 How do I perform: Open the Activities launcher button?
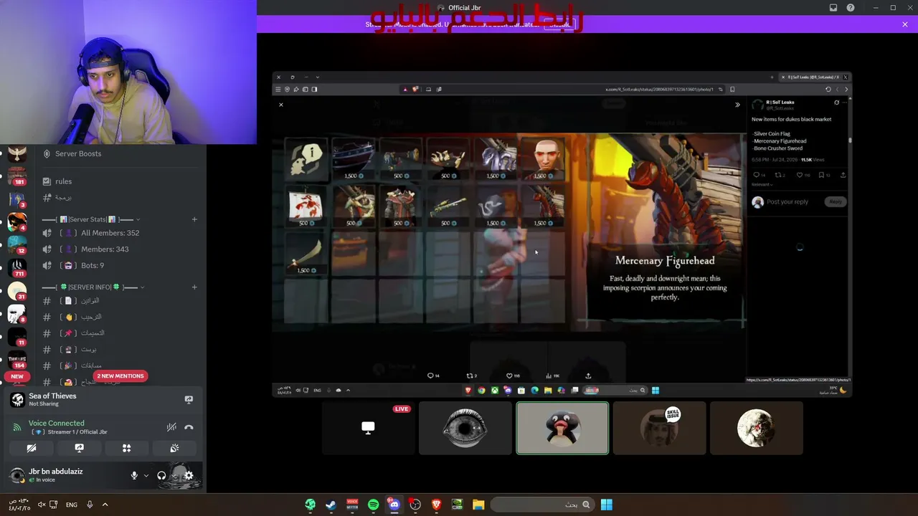[x=126, y=448]
